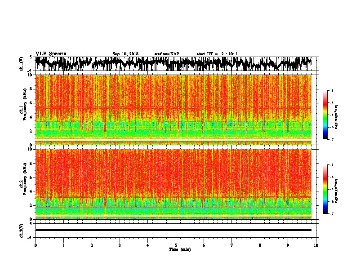The image size is (356, 275).
Task: Click time axis tick label "8"
Action: point(260,245)
